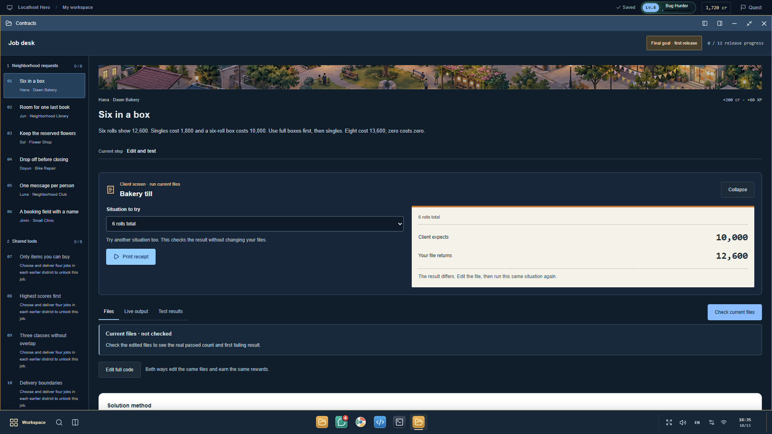The height and width of the screenshot is (434, 772).
Task: Click the +200 cr +80 XP reward text
Action: (742, 100)
